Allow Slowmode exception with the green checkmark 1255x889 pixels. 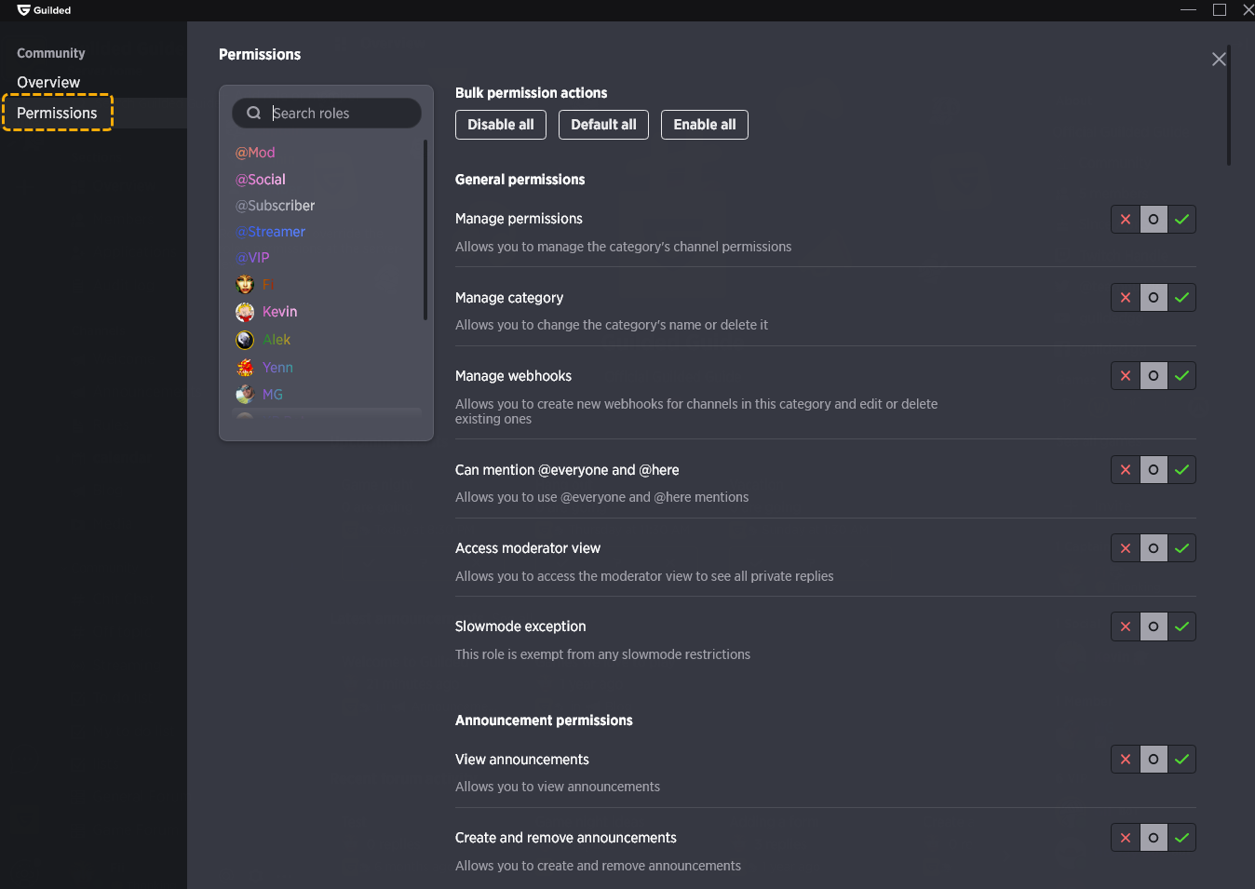point(1181,626)
